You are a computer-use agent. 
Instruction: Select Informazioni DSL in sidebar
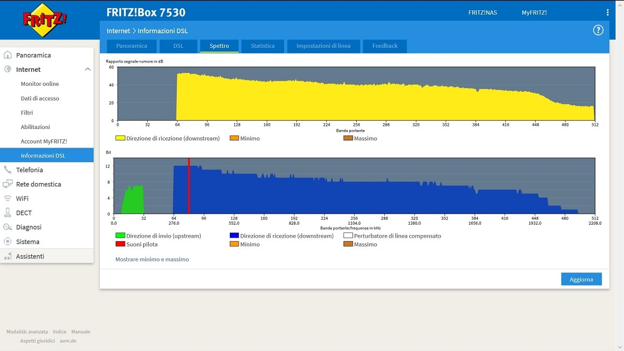click(47, 155)
